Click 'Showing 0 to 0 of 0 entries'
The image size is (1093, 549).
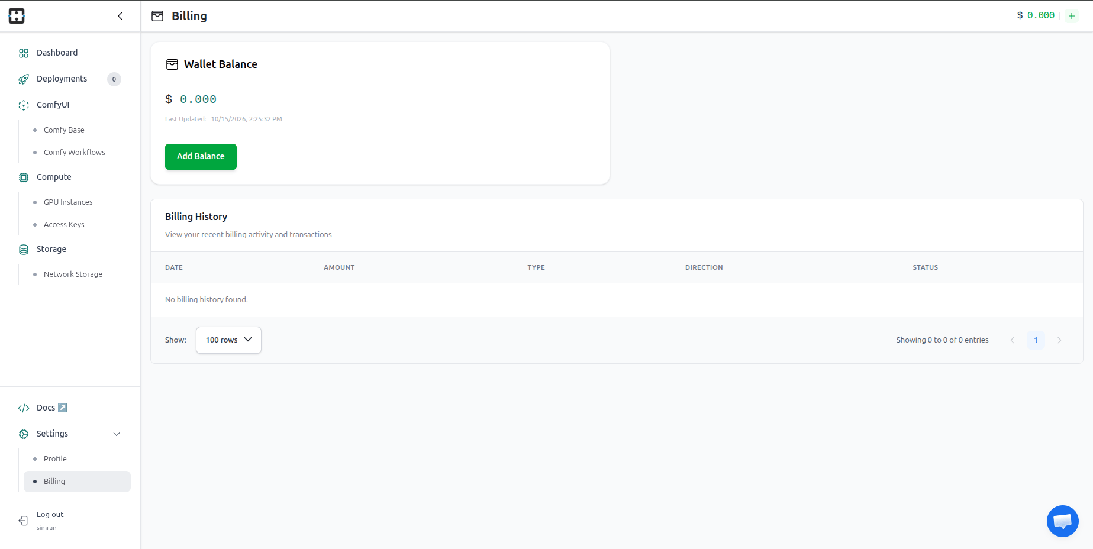942,340
